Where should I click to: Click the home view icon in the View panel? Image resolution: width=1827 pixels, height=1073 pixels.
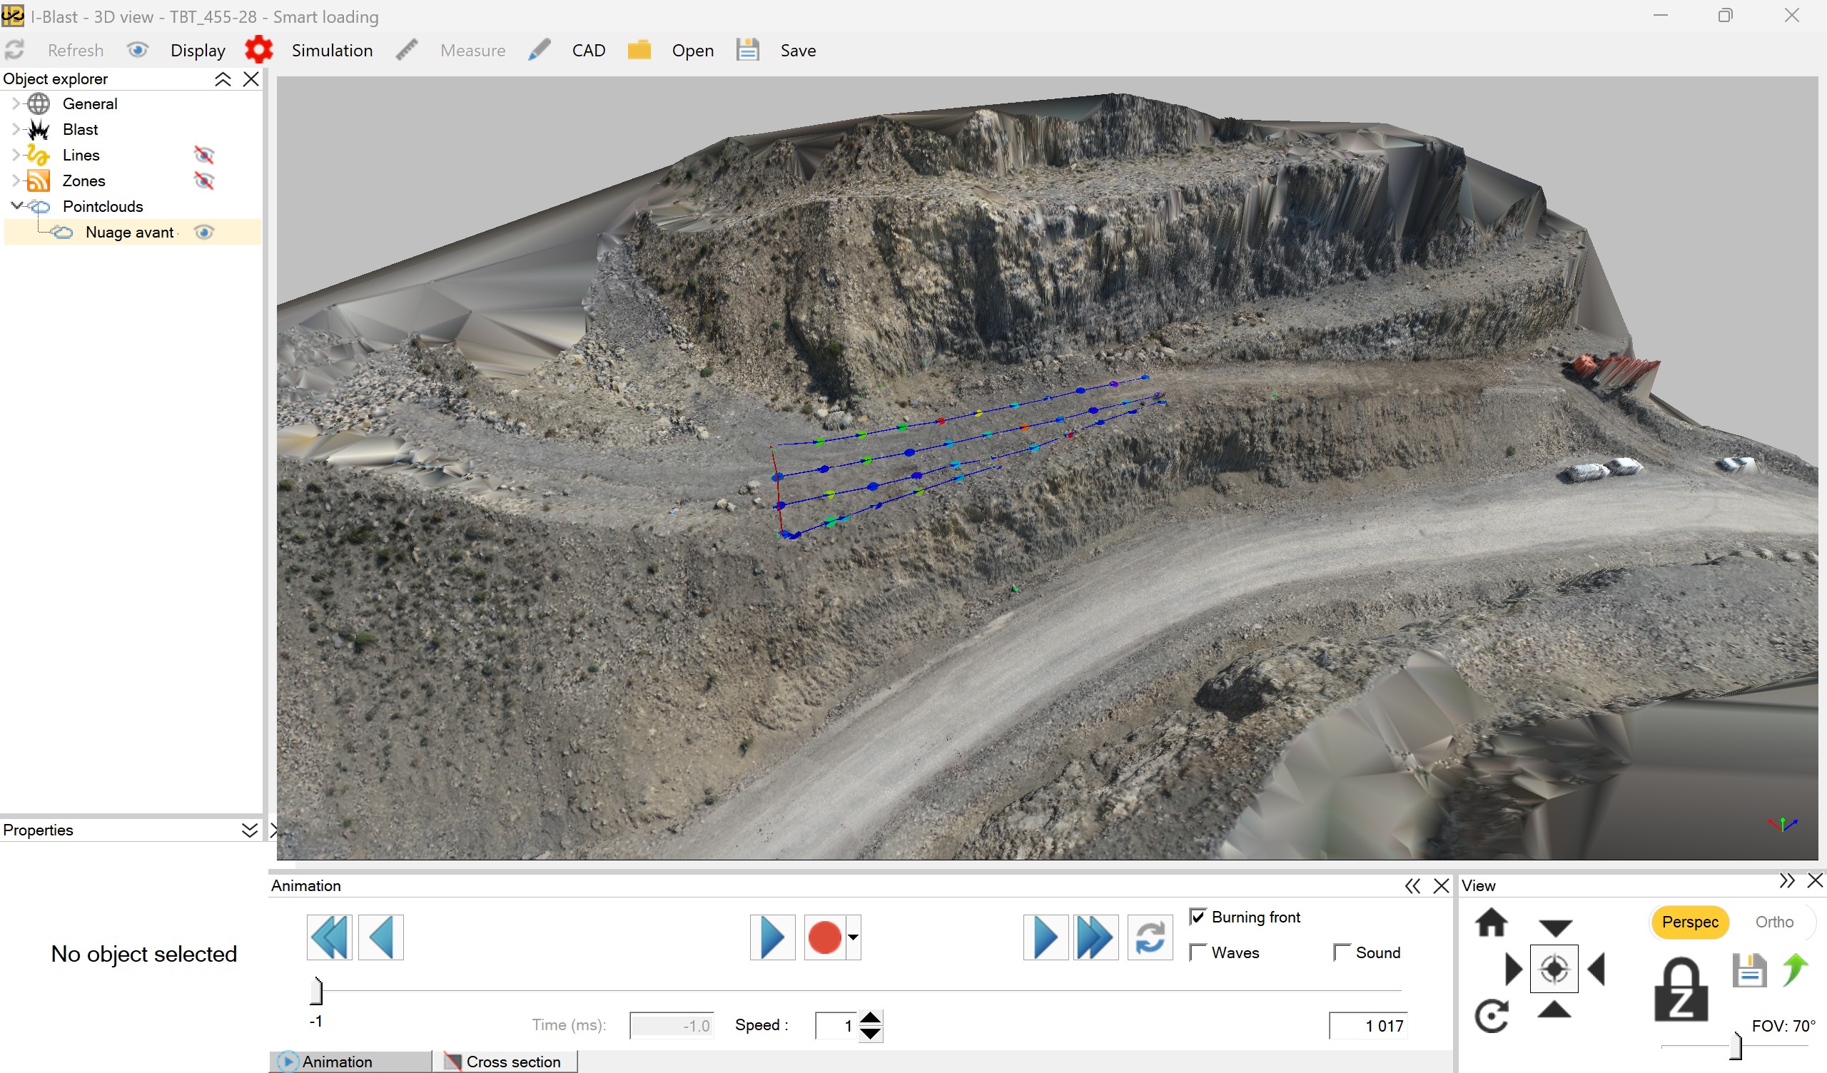coord(1493,923)
